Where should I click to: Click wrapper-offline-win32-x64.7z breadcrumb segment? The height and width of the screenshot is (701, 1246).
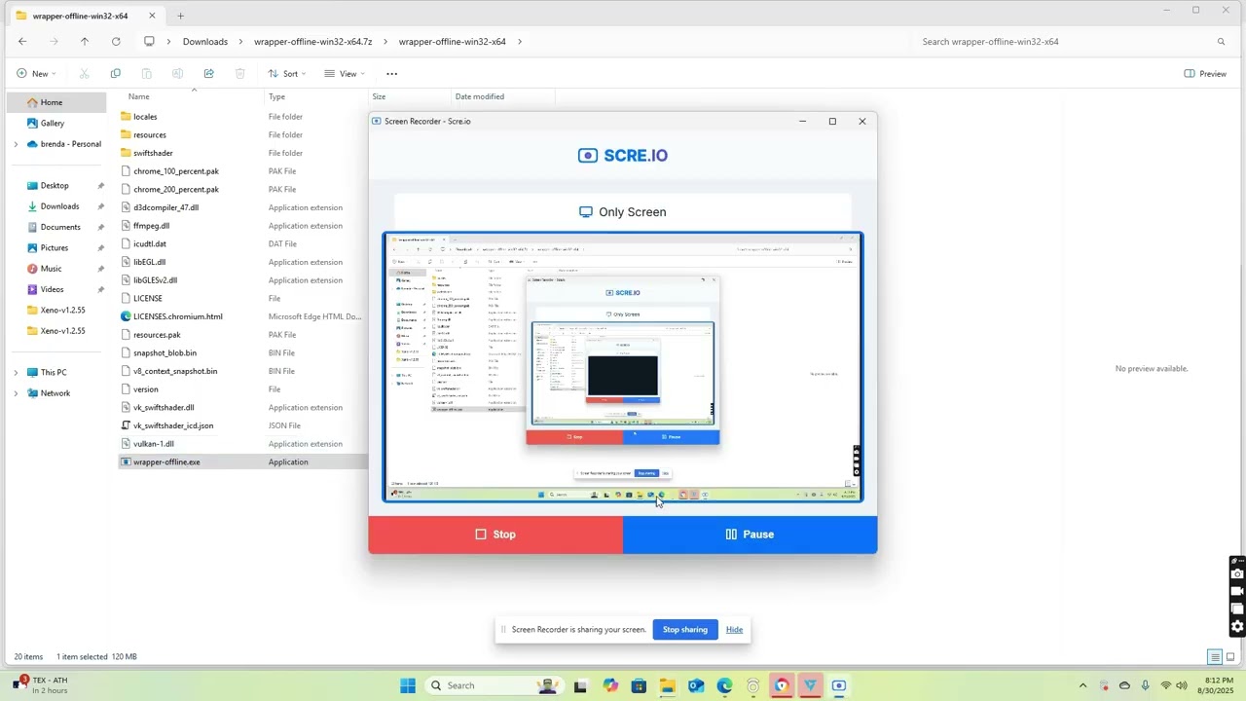pos(313,42)
